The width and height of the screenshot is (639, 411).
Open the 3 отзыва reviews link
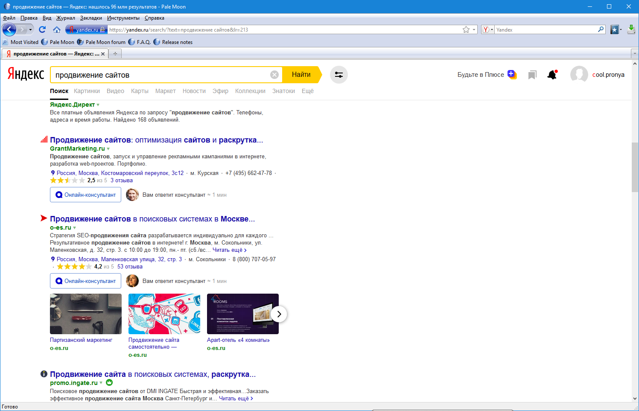[122, 180]
